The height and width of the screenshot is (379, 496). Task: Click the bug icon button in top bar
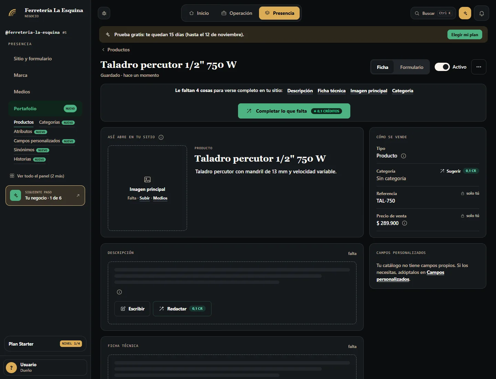pyautogui.click(x=104, y=13)
